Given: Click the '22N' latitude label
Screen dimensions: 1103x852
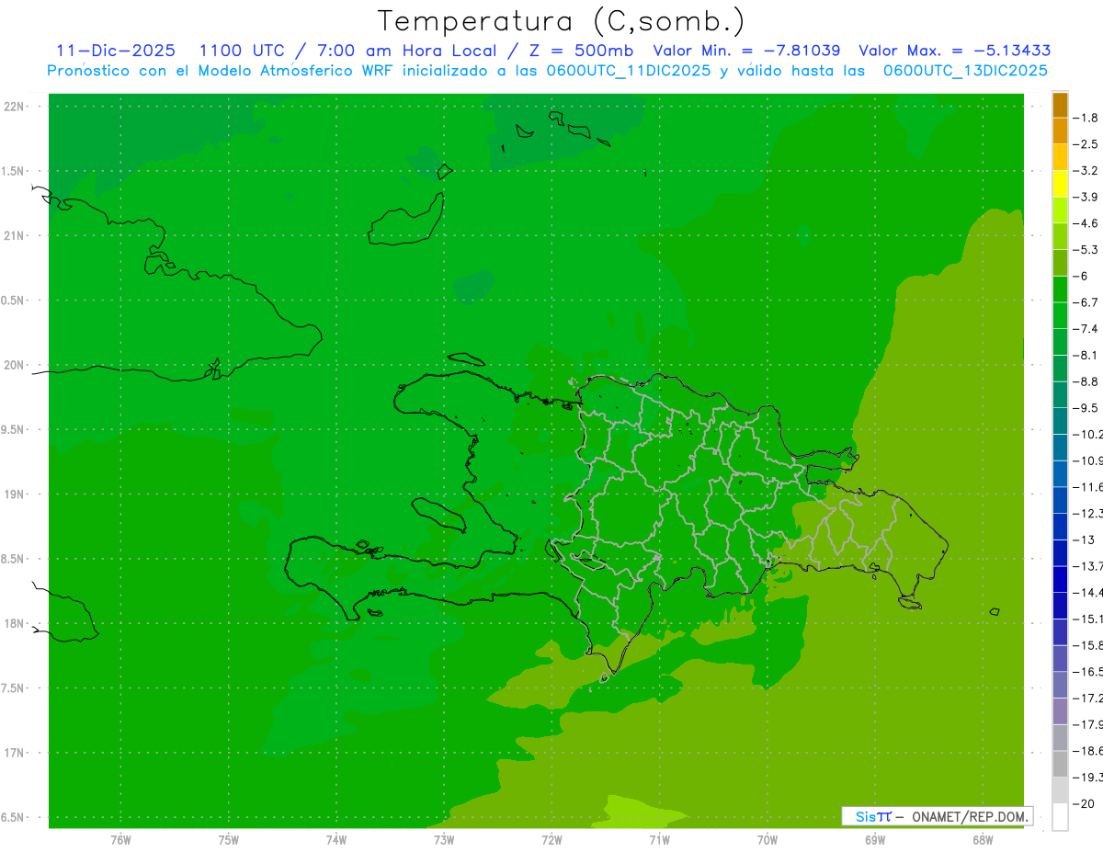Looking at the screenshot, I should pyautogui.click(x=15, y=107).
